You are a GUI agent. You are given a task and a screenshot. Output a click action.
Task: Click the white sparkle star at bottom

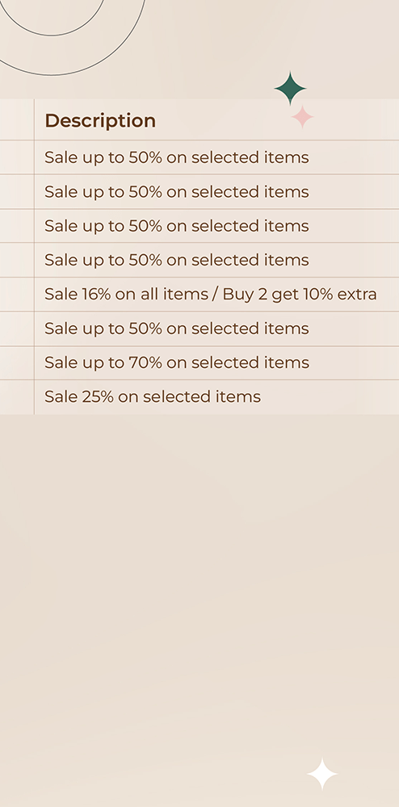322,774
